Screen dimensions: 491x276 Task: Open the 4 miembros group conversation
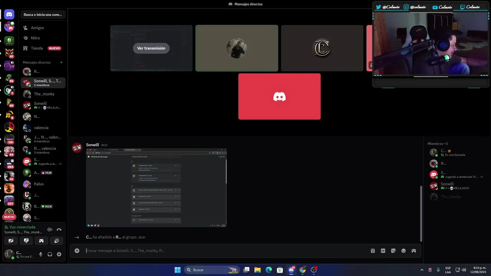coord(43,139)
